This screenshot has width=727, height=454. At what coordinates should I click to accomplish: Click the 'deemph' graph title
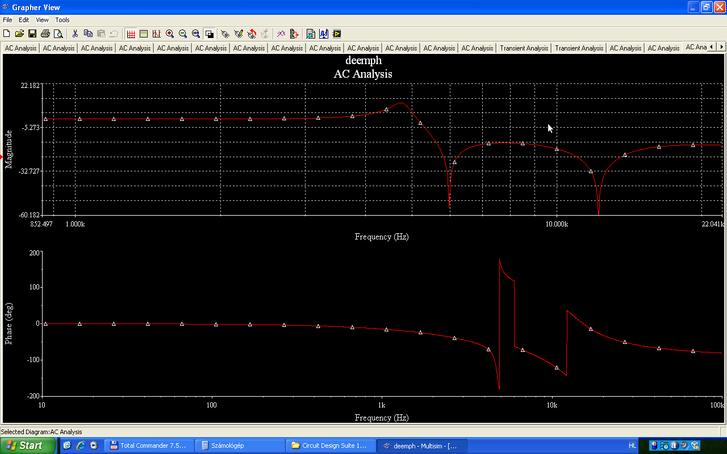tap(363, 60)
